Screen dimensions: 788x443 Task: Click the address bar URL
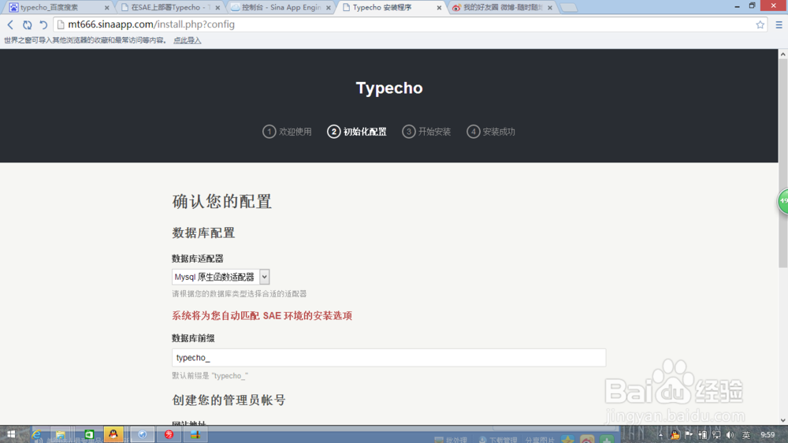pos(151,24)
